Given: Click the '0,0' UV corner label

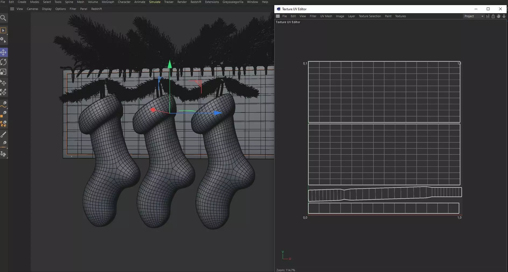Looking at the screenshot, I should coord(305,217).
